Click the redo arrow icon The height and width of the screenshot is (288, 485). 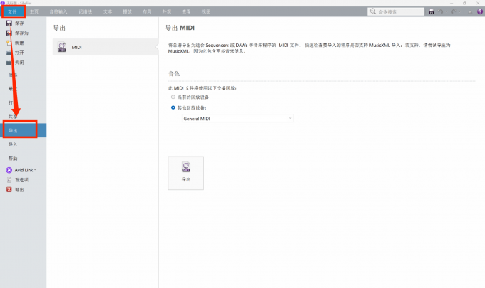click(454, 11)
